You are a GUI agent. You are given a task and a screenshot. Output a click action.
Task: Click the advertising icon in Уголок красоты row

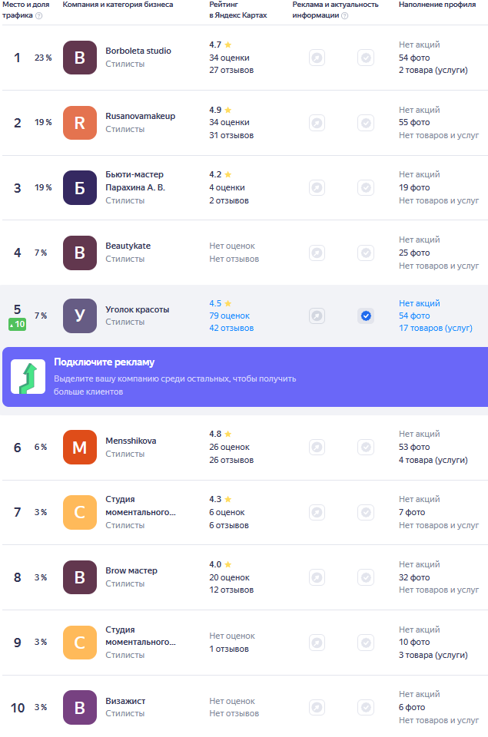point(317,316)
